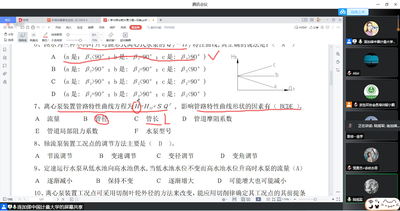This screenshot has width=400, height=211.
Task: Toggle microphone of 连加佛中国计量大学 participant
Action: (361, 42)
